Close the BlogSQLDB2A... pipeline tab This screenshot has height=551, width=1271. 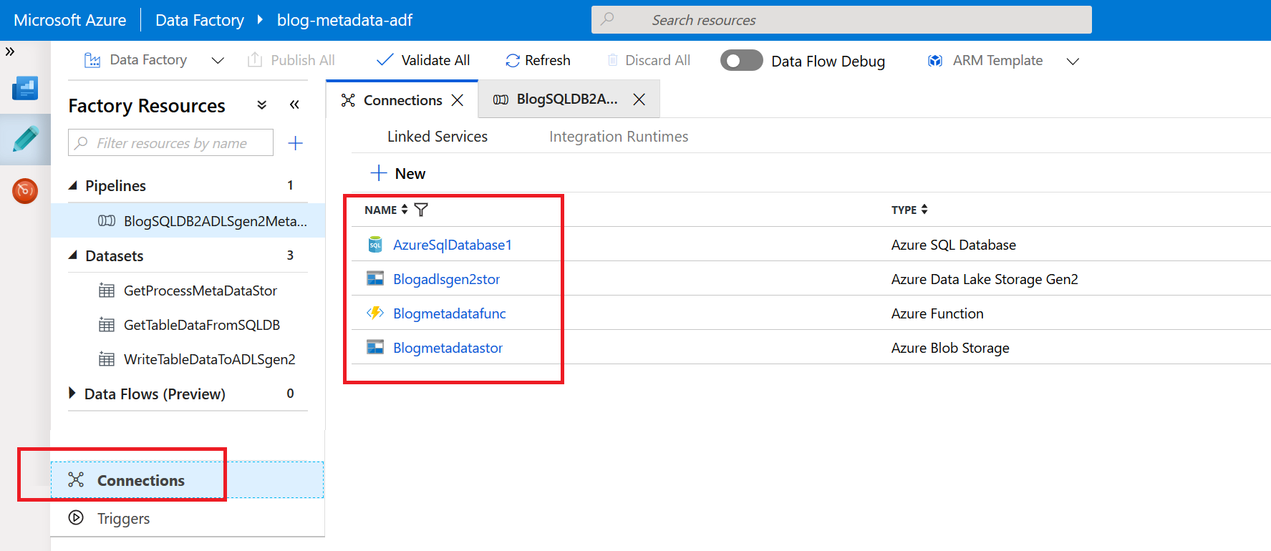coord(639,99)
